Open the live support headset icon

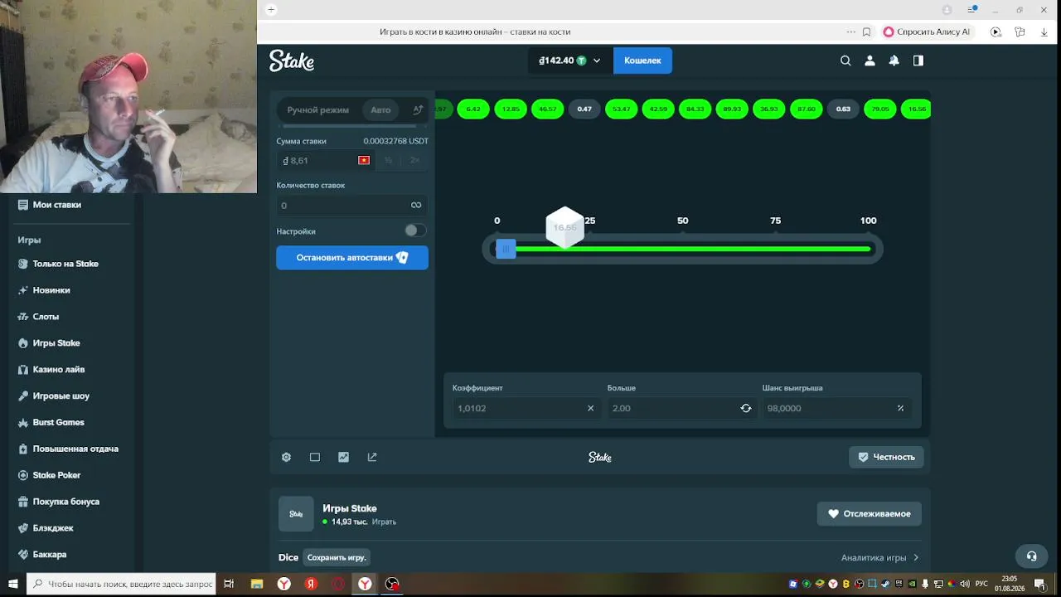(x=1031, y=556)
